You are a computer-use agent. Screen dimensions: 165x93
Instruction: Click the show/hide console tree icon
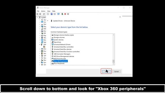(44, 14)
